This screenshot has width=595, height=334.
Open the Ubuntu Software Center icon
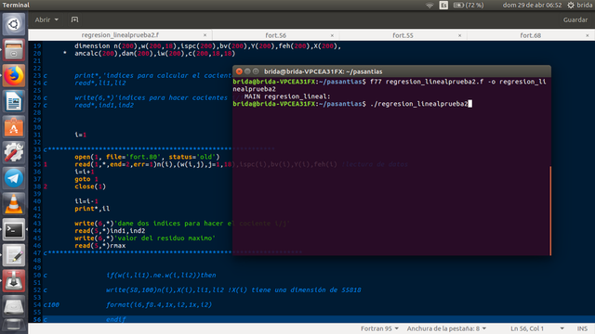tap(14, 127)
